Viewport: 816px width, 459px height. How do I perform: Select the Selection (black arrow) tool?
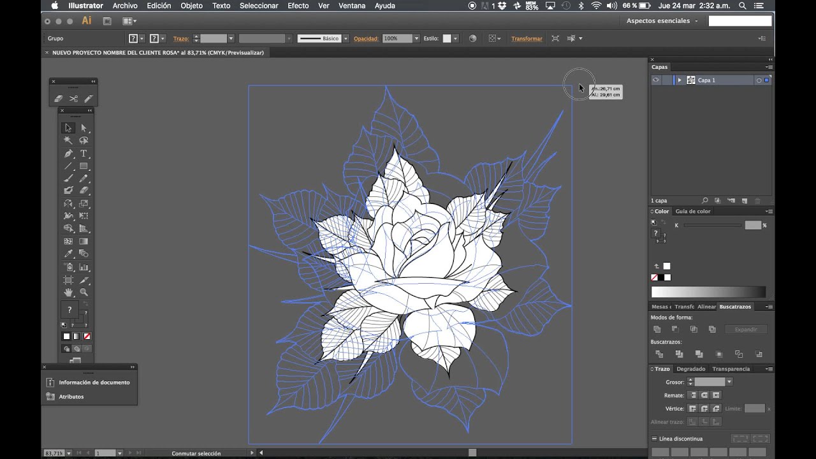pos(68,128)
